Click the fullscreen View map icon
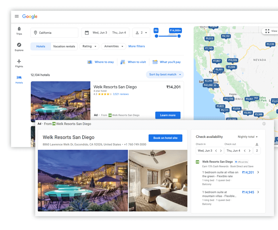The image size is (278, 230). pyautogui.click(x=267, y=31)
